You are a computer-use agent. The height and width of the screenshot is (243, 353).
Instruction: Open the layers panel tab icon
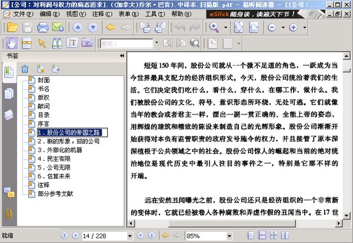9,115
